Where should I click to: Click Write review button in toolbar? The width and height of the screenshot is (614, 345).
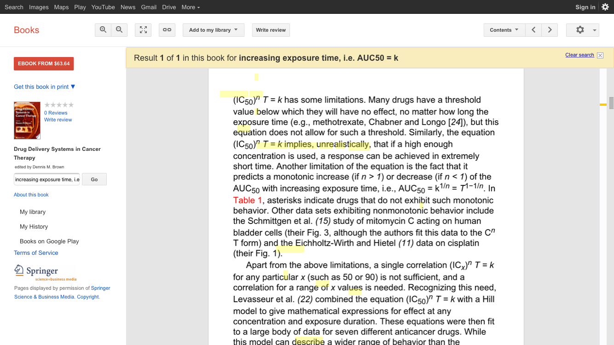coord(271,30)
